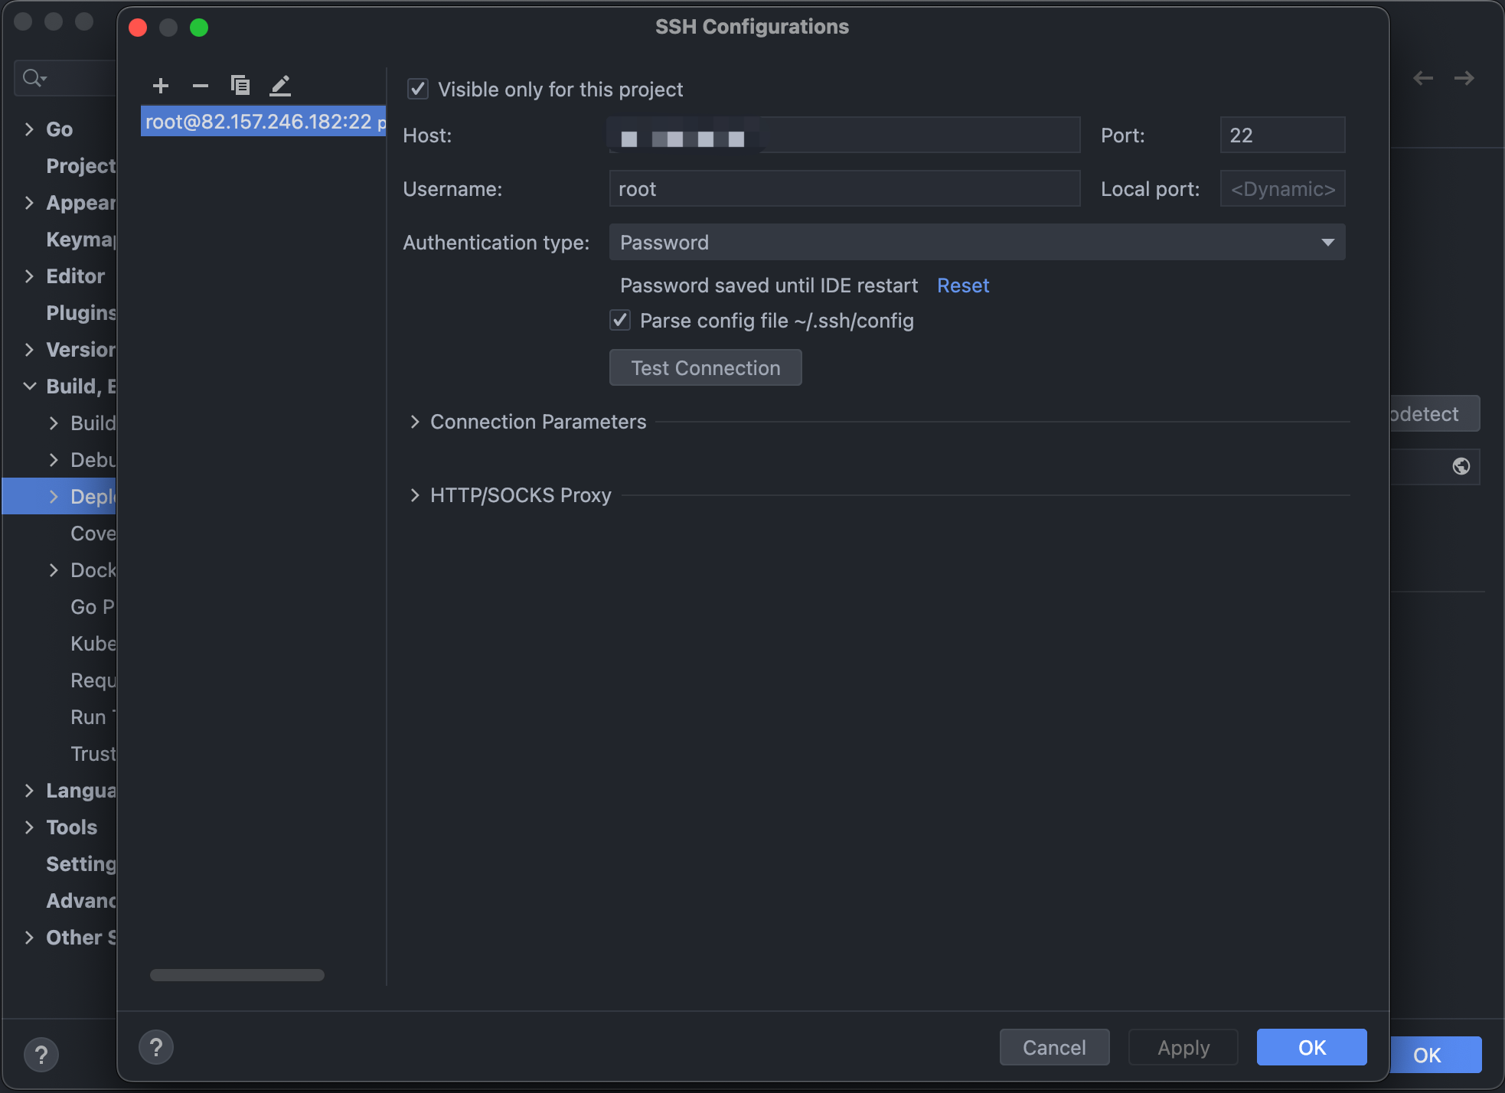Click the Test Connection button
1505x1093 pixels.
pyautogui.click(x=705, y=368)
